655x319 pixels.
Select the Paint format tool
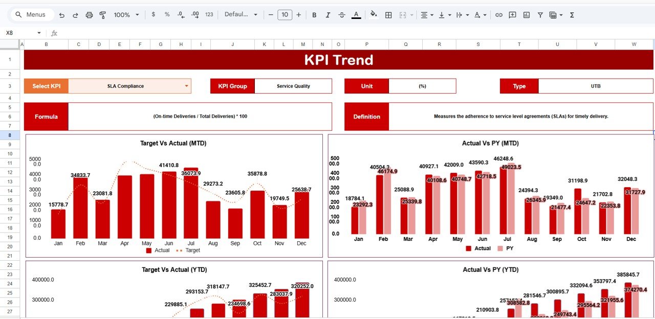click(102, 15)
